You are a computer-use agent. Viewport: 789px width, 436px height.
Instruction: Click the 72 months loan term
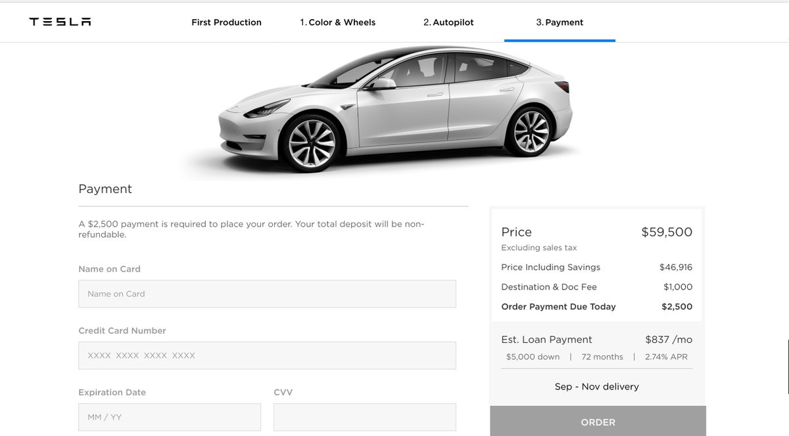point(602,357)
